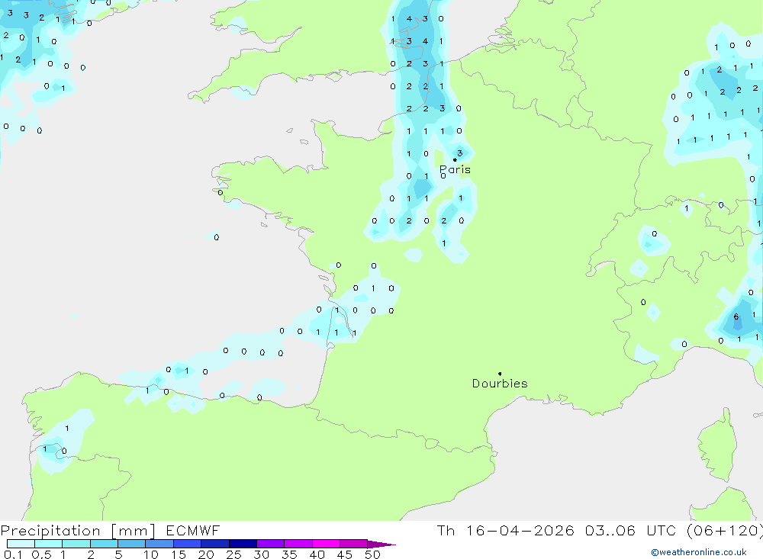Click the precipitation value '6' near the Alps

(x=736, y=316)
